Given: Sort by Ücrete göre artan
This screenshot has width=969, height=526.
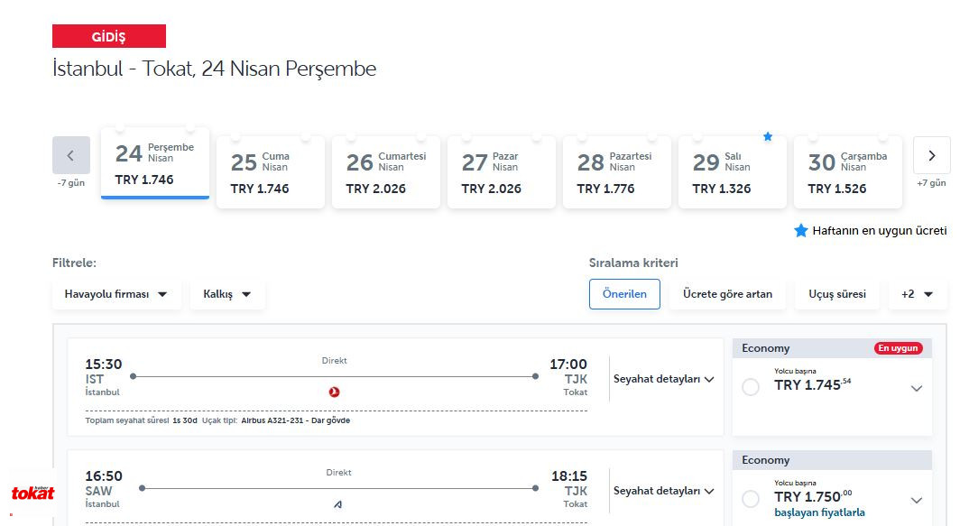Looking at the screenshot, I should (726, 294).
